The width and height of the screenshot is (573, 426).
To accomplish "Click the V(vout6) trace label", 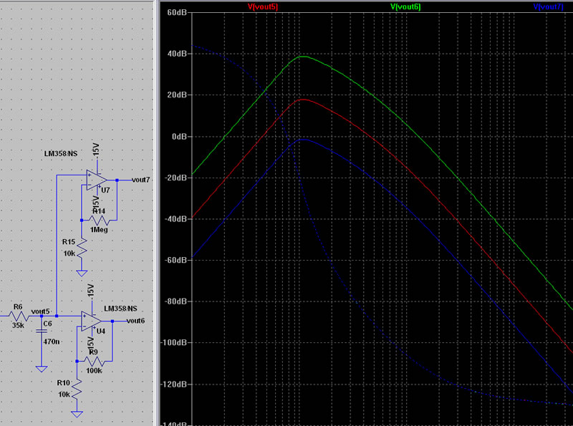I will click(x=405, y=6).
